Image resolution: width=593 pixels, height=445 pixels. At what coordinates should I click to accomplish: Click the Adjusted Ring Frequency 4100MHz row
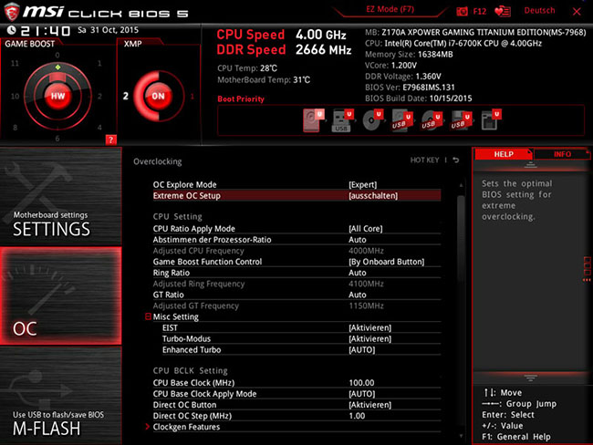(296, 284)
